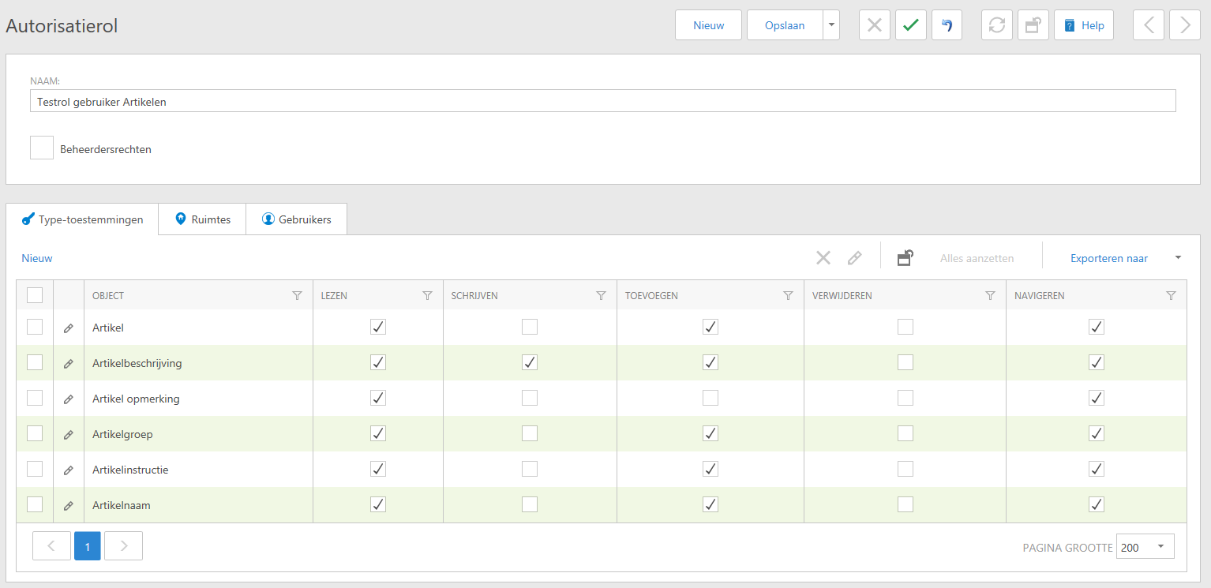
Task: Expand the Exporteren naar dropdown arrow
Action: (x=1178, y=258)
